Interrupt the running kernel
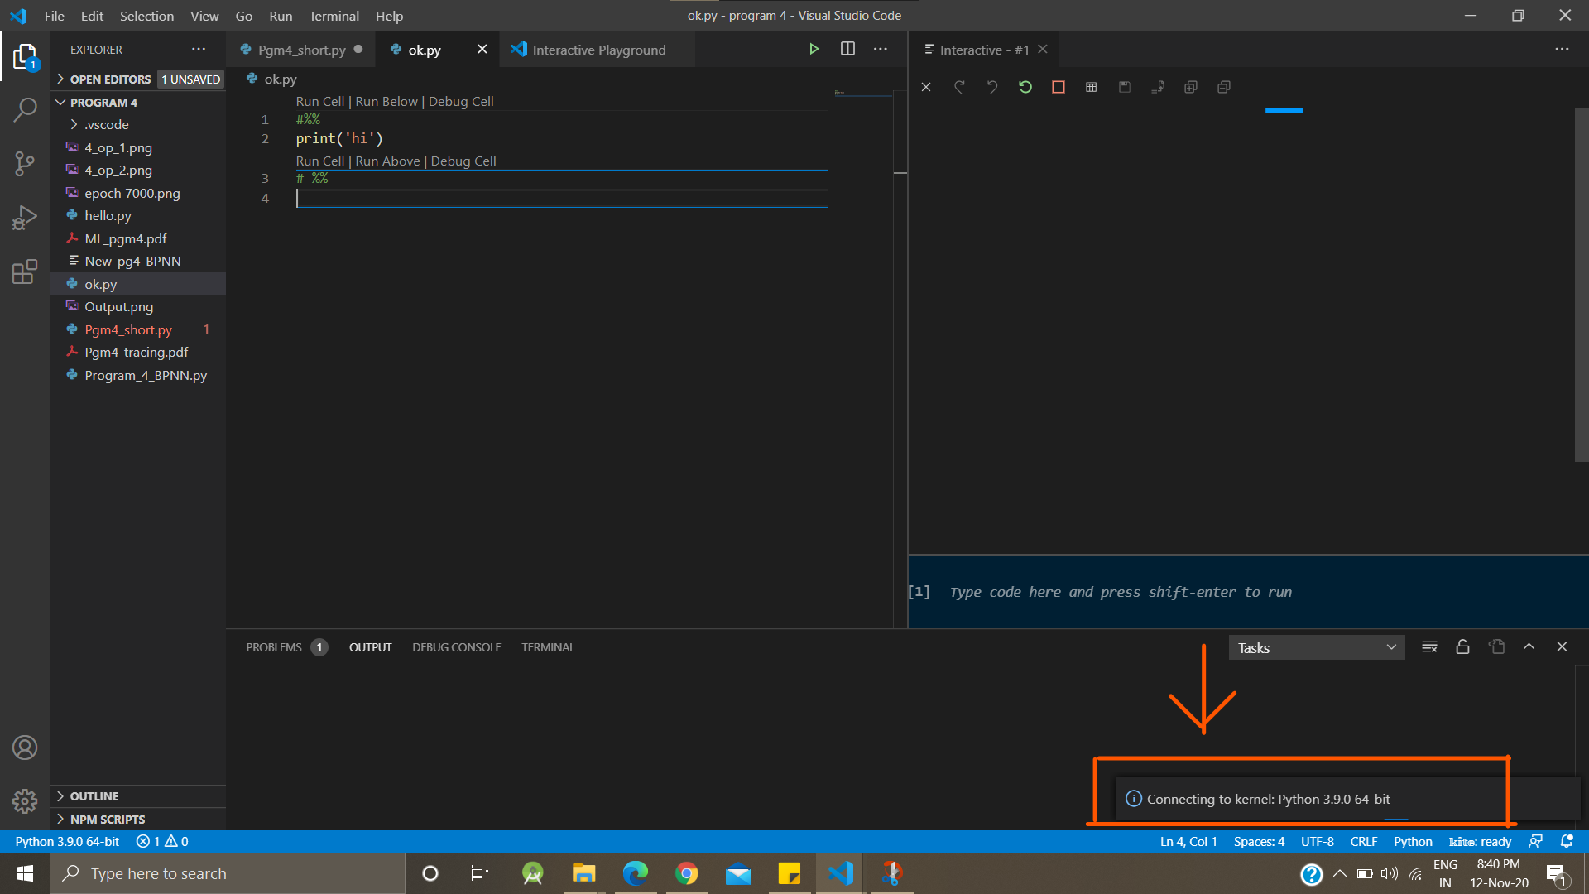The width and height of the screenshot is (1589, 894). 1059,86
